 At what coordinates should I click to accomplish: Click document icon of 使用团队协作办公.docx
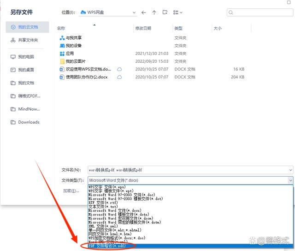(x=62, y=77)
